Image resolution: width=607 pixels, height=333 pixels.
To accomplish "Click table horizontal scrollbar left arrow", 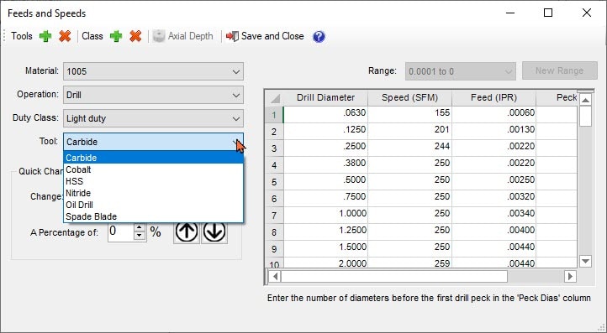I will click(x=275, y=276).
